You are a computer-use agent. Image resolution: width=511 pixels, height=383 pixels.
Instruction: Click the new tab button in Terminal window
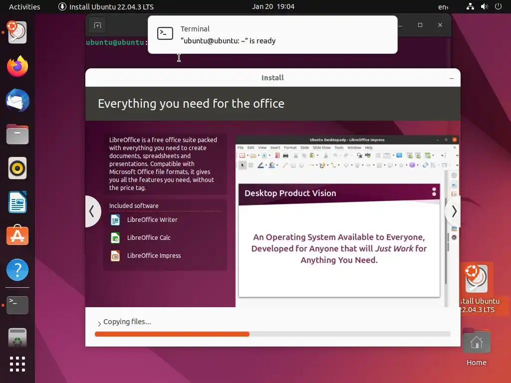click(97, 25)
